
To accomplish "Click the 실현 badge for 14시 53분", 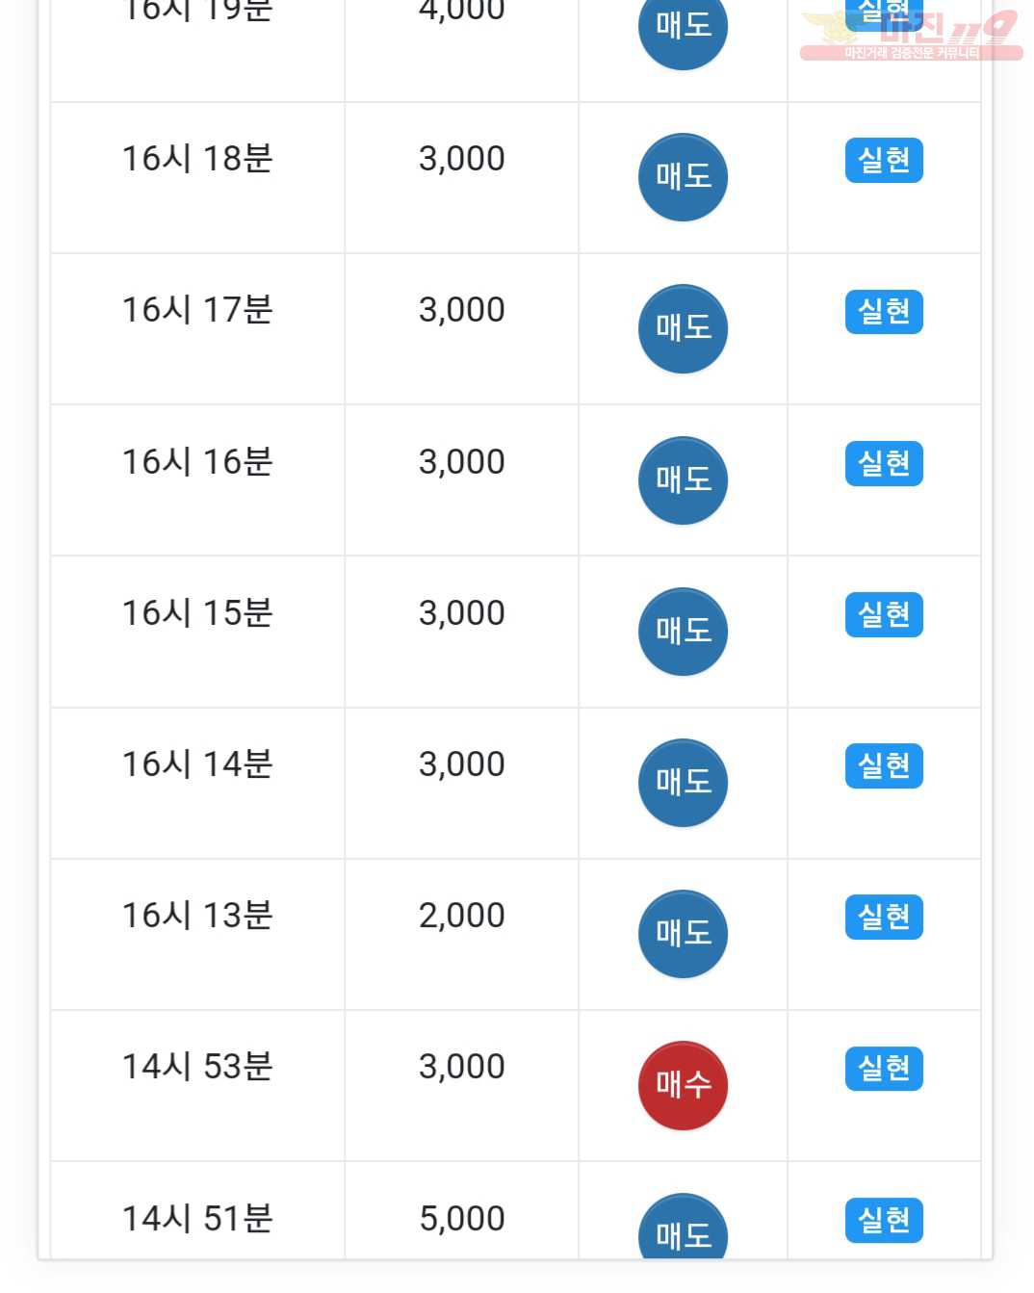I will click(884, 1069).
